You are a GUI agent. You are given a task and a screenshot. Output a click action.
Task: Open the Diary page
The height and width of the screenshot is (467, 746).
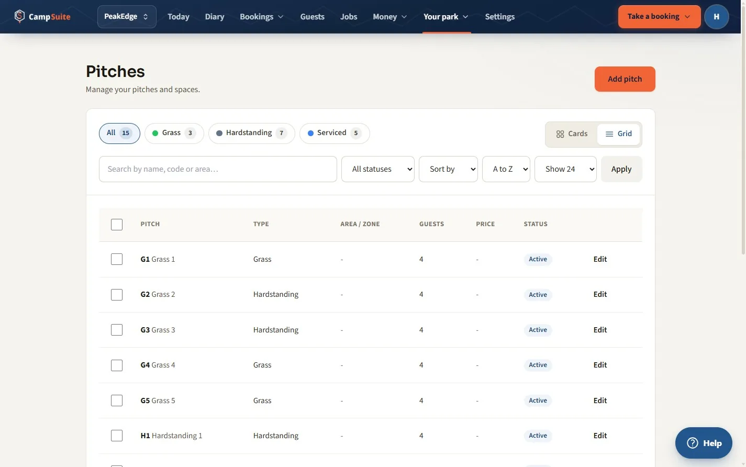coord(215,17)
